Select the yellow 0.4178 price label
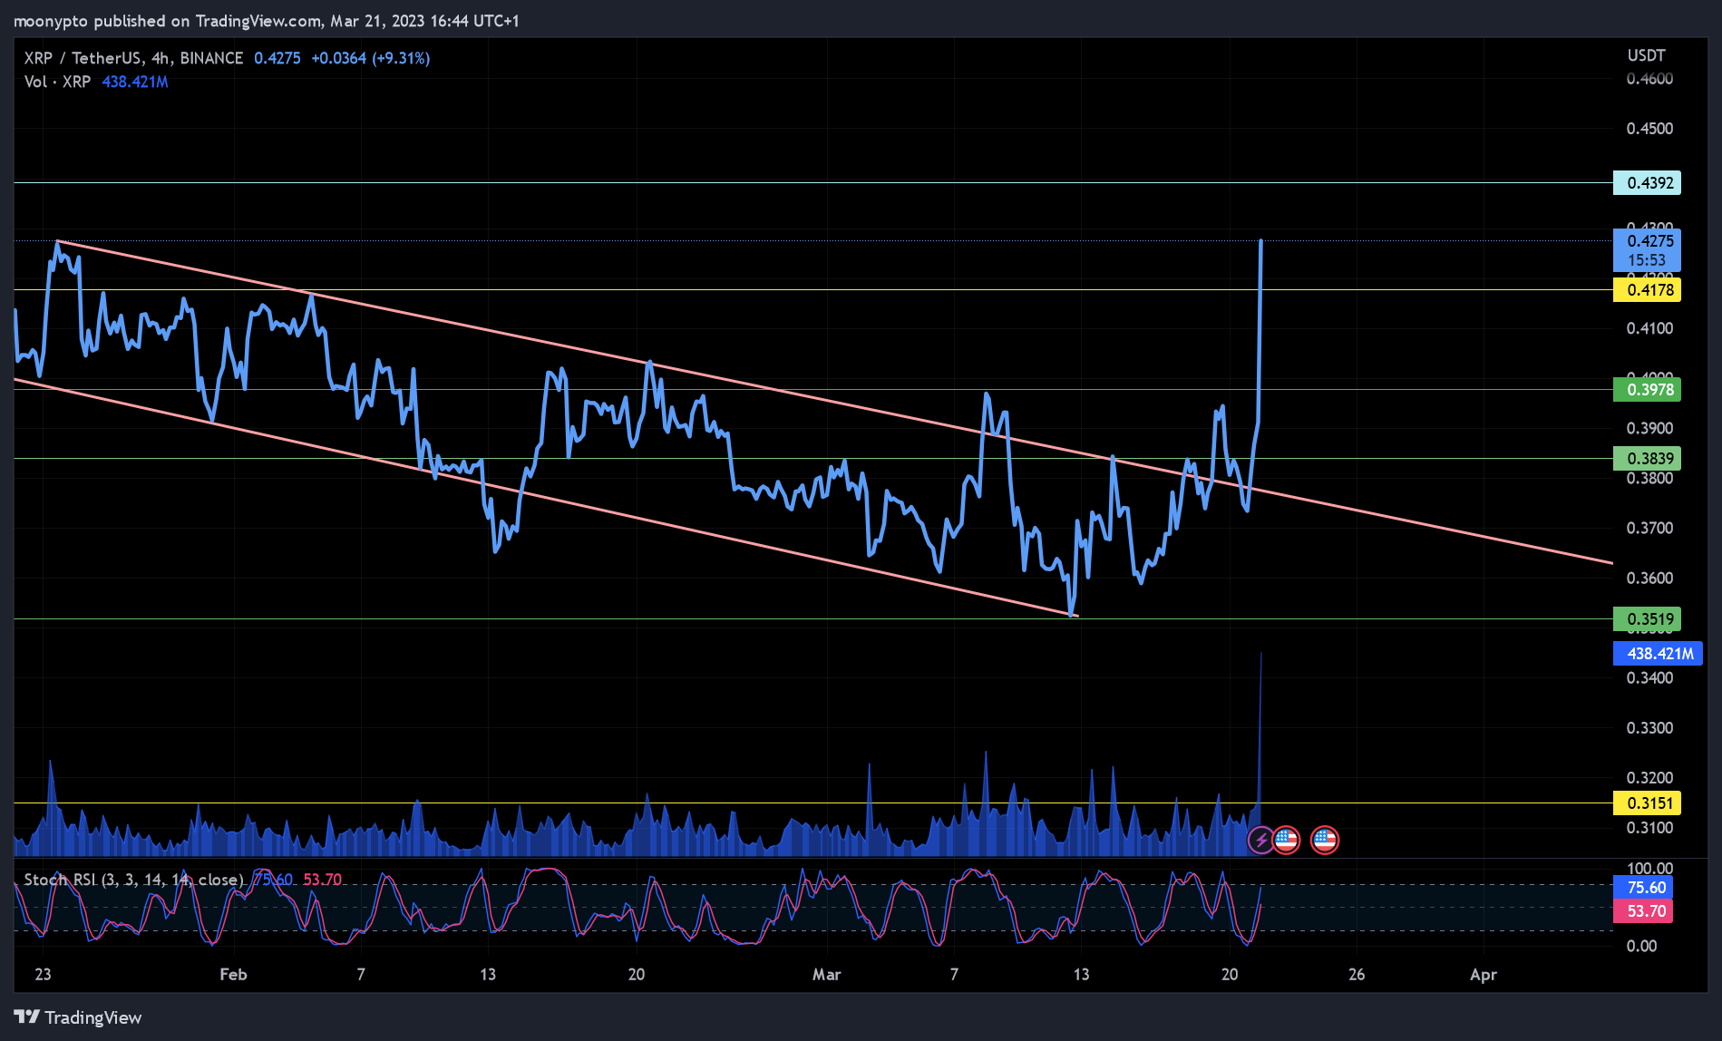The image size is (1722, 1041). (1647, 290)
